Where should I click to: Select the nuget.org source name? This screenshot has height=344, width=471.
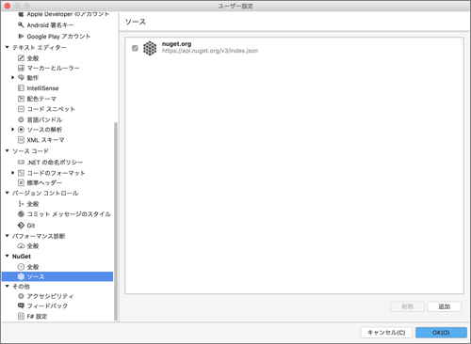tap(176, 44)
